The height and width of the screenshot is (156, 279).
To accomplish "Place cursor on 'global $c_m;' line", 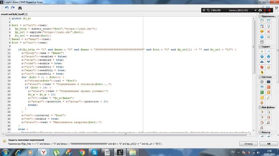I will coord(21,18).
